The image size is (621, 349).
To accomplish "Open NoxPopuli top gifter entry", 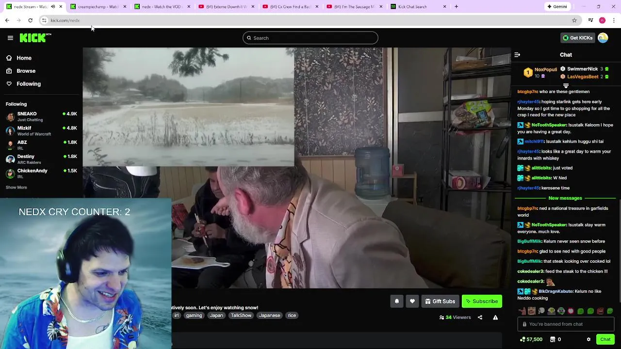I will tap(540, 72).
